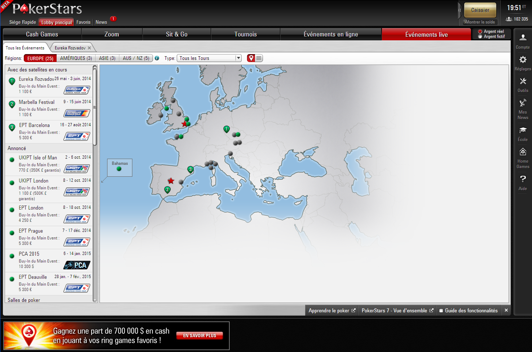This screenshot has width=532, height=352.
Task: Switch to Tous les Événements tab
Action: (x=25, y=48)
